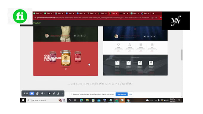Show hidden system tray icons
The image size is (203, 114).
pos(156,100)
